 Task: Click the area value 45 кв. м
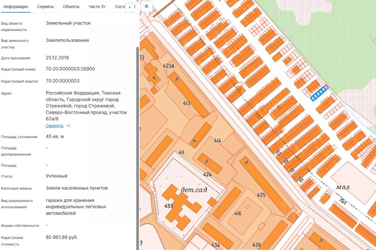tap(55, 137)
